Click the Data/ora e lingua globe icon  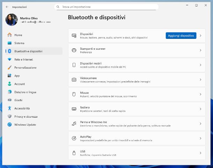point(9,92)
